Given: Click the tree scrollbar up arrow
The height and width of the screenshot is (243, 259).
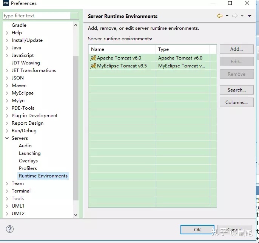Looking at the screenshot, I should (76, 25).
